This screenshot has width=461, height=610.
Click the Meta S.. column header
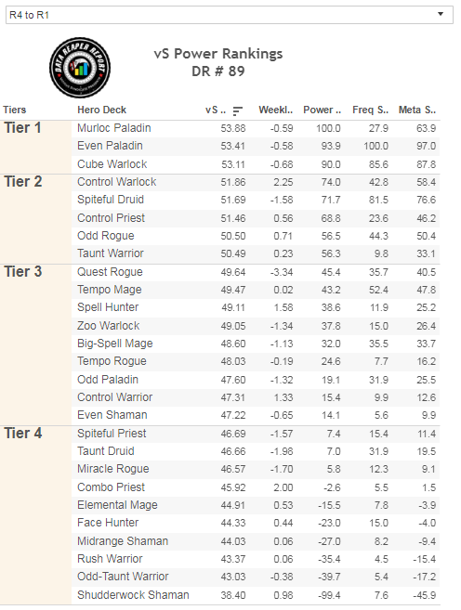[x=417, y=110]
